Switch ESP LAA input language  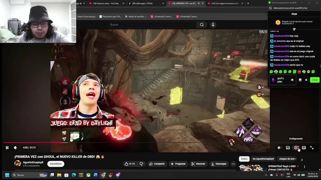pos(288,175)
